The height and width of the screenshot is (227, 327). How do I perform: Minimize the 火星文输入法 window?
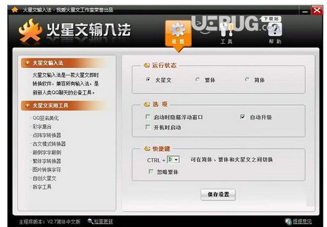(305, 10)
